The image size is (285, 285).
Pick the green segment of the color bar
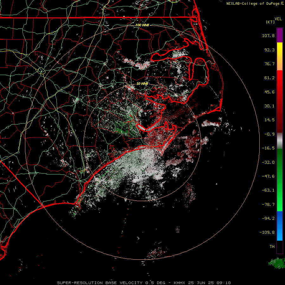(280, 180)
